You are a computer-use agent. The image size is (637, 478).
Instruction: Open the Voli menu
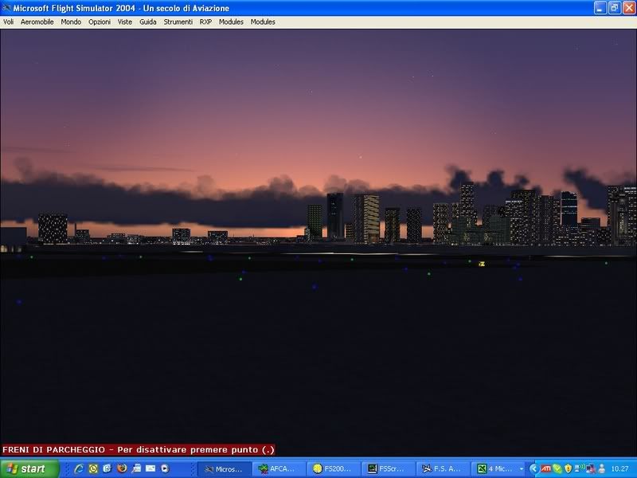point(8,22)
